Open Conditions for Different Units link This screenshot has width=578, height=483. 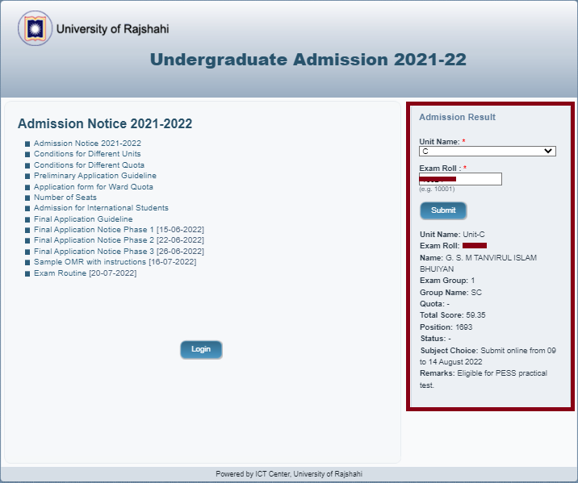87,154
